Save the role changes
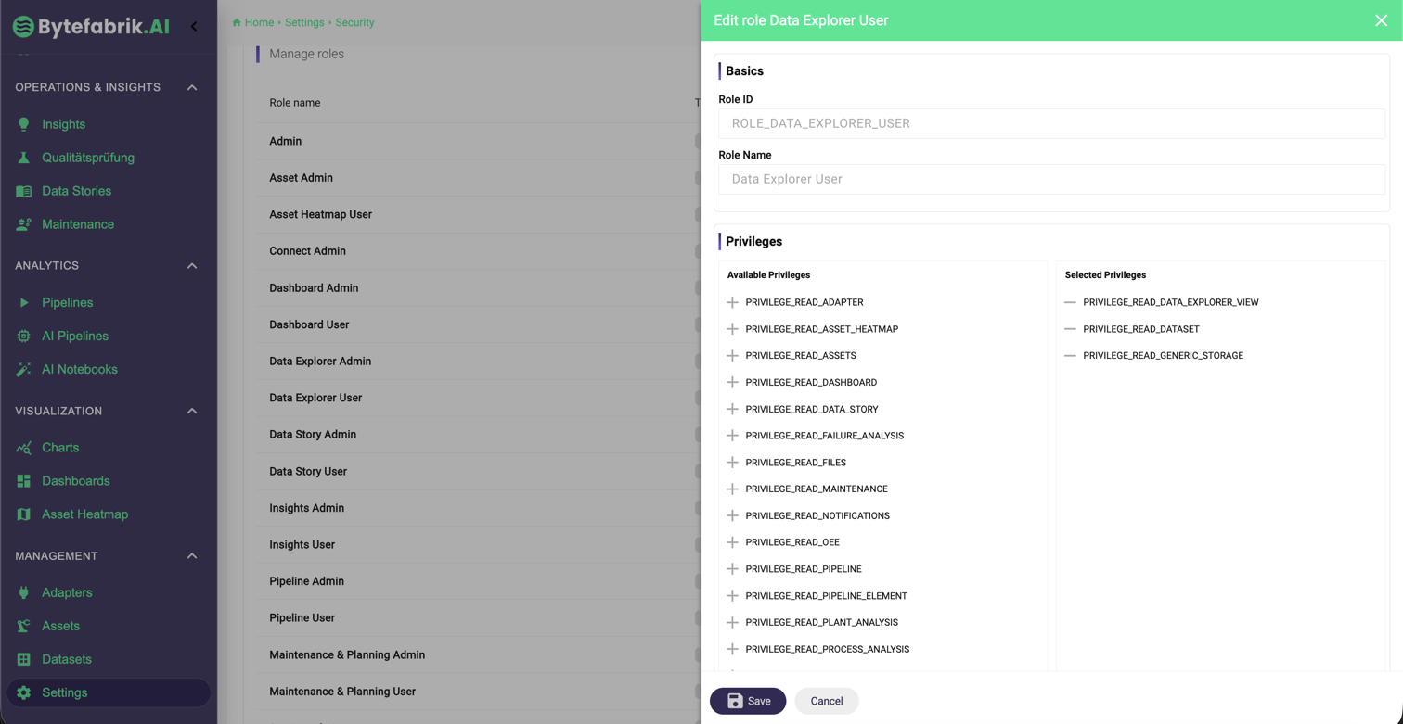The height and width of the screenshot is (724, 1403). [747, 701]
